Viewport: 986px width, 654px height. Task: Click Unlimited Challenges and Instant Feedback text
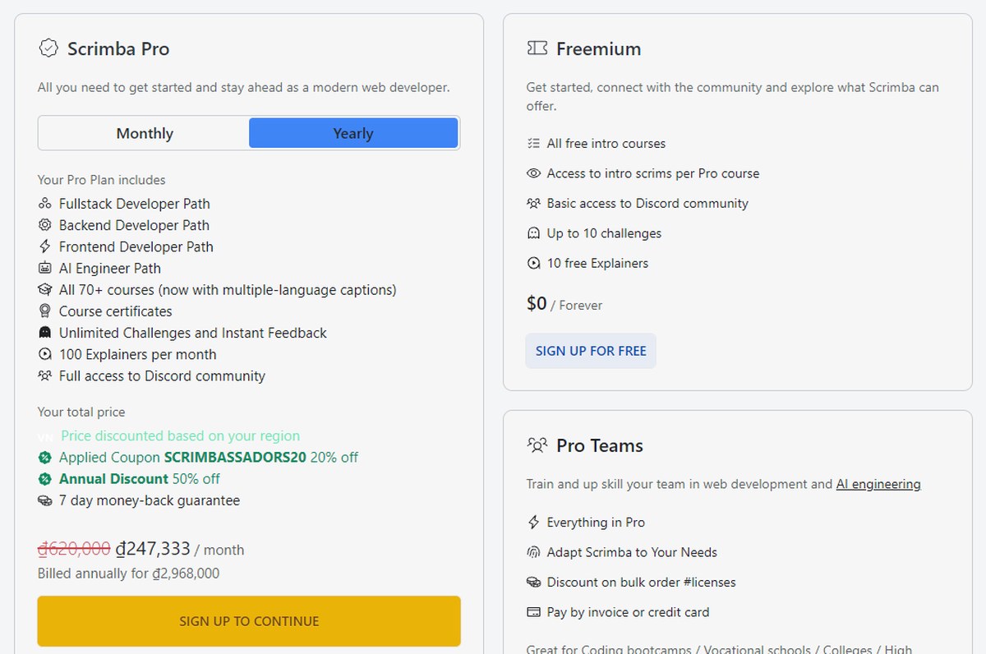pos(193,333)
